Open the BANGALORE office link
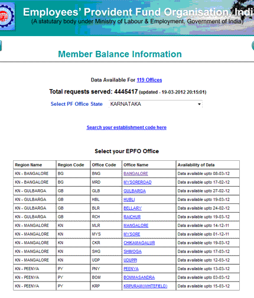 point(136,174)
